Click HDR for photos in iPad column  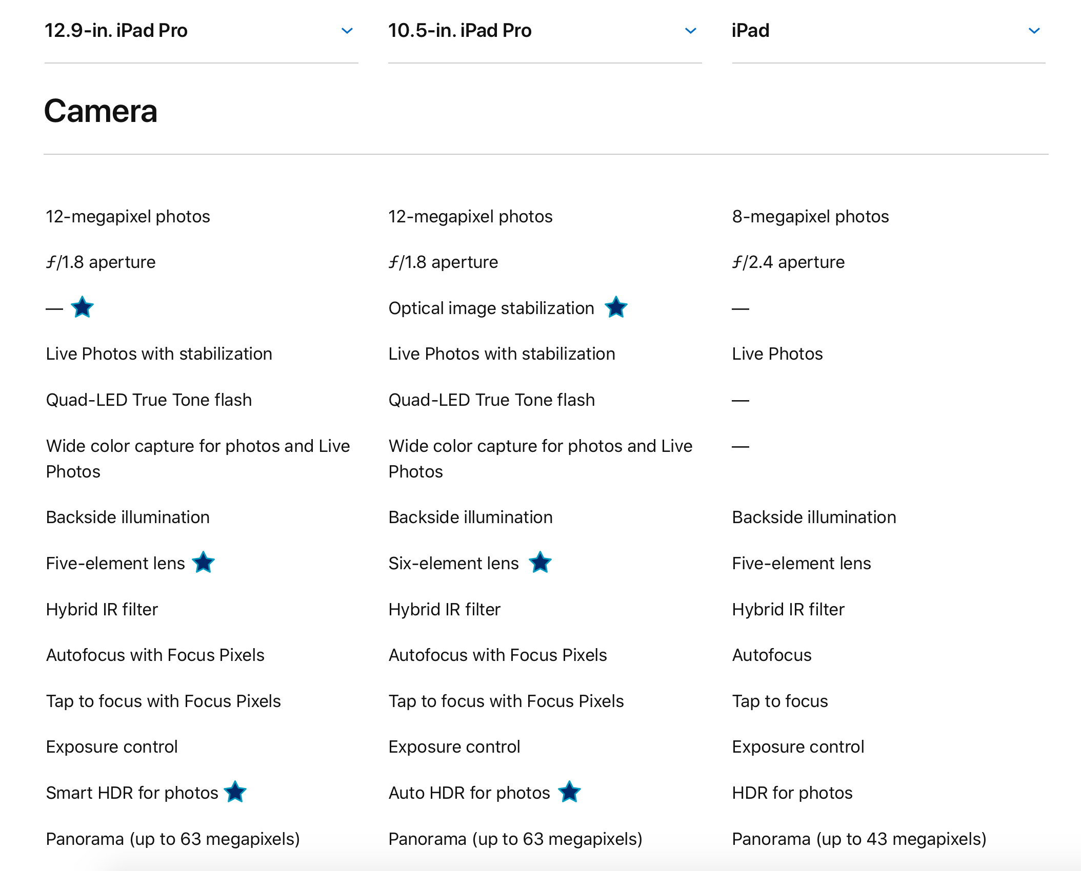792,793
